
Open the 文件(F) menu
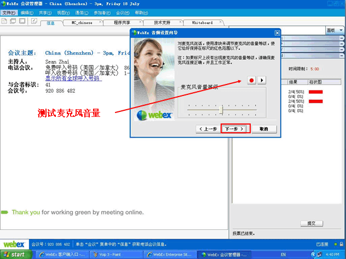[9, 13]
